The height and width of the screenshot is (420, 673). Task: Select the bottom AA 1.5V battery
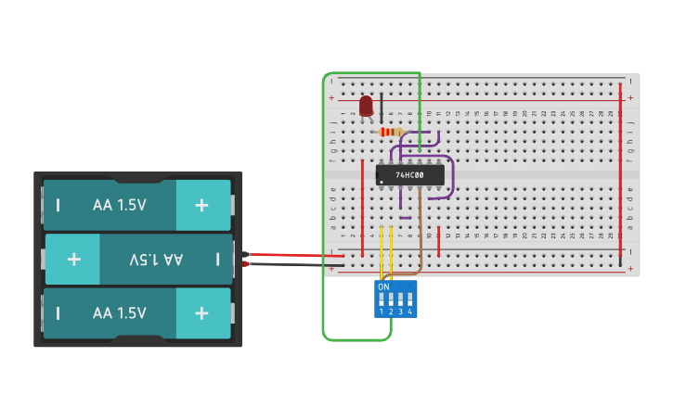point(137,313)
